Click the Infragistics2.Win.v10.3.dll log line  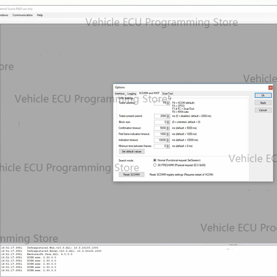(50, 248)
